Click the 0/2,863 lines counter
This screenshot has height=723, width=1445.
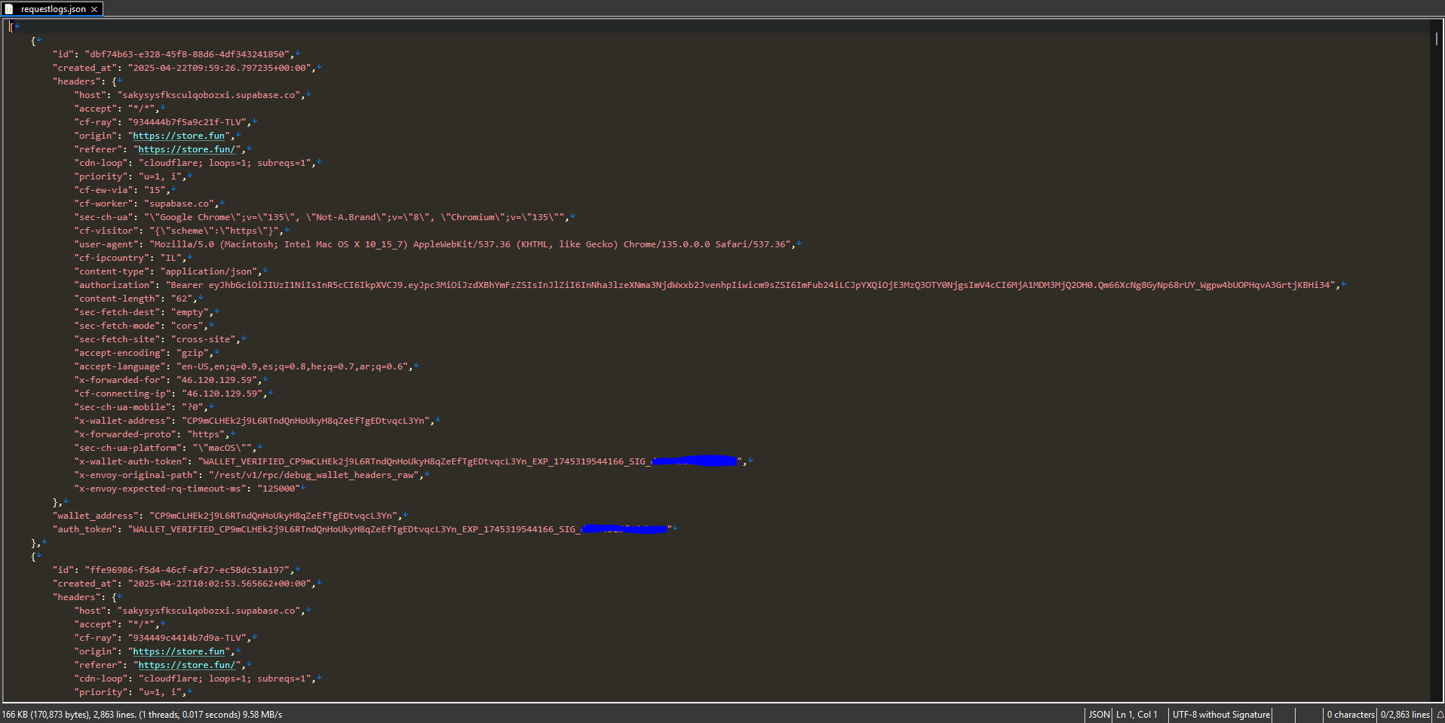[x=1404, y=715]
